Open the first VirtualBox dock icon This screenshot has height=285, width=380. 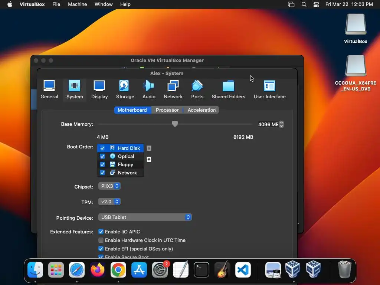292,270
